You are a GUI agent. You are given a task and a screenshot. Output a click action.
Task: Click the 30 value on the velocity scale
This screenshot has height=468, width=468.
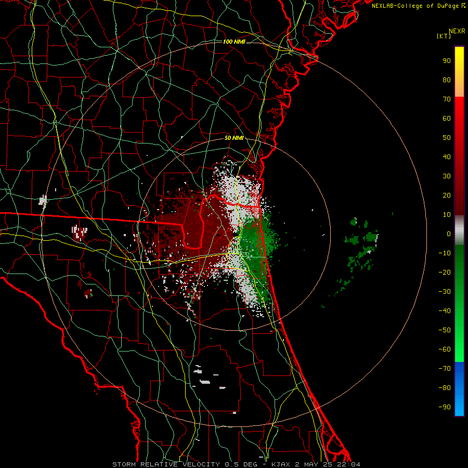click(x=447, y=176)
